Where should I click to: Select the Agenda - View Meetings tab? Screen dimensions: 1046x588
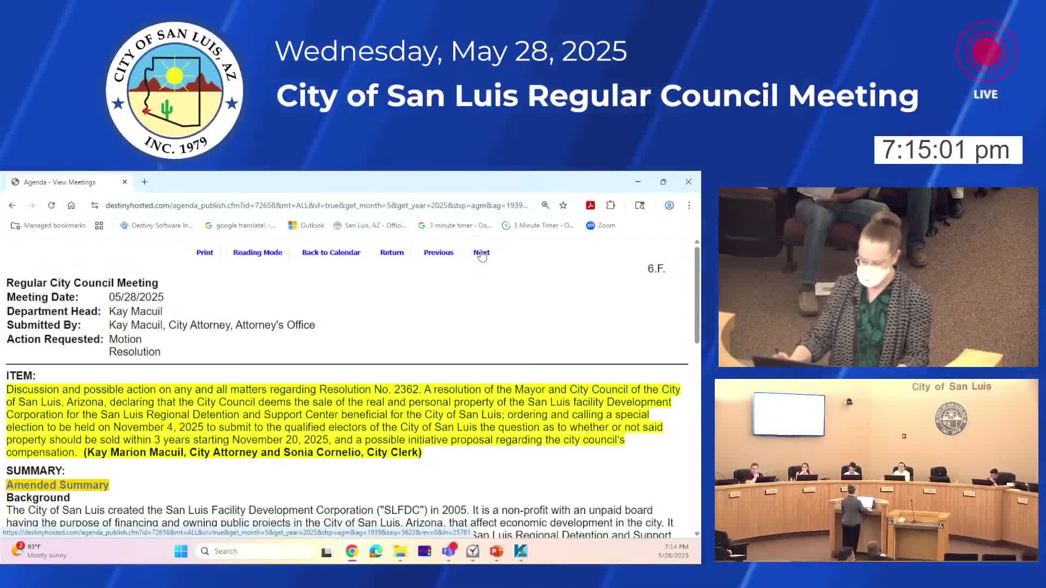[x=60, y=182]
